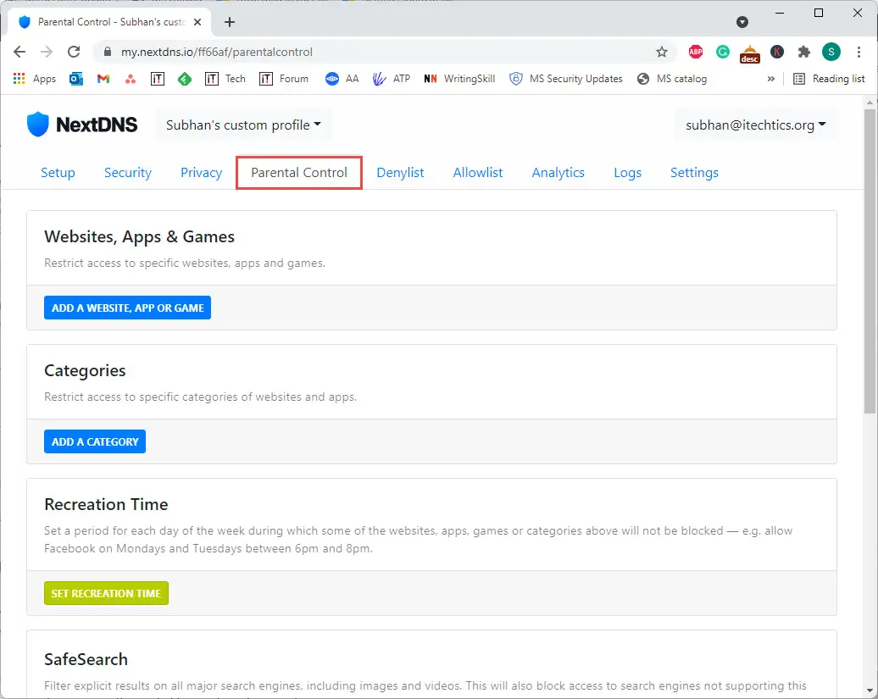Open the Privacy tab
878x699 pixels.
pyautogui.click(x=201, y=173)
